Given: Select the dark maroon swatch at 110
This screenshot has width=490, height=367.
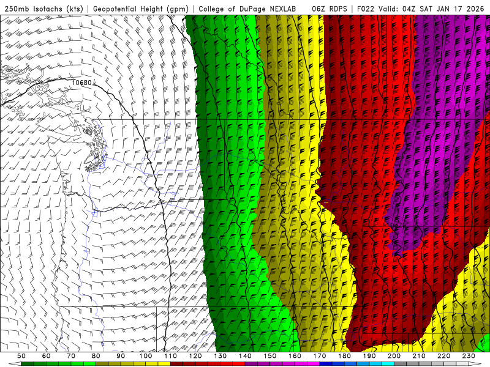Looking at the screenshot, I should click(176, 363).
